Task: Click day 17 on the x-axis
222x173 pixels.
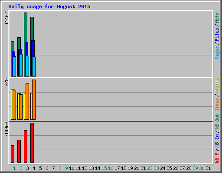Action: (x=117, y=168)
